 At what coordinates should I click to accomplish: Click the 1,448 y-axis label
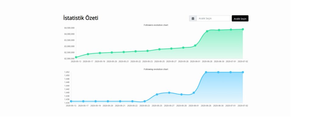pos(67,79)
